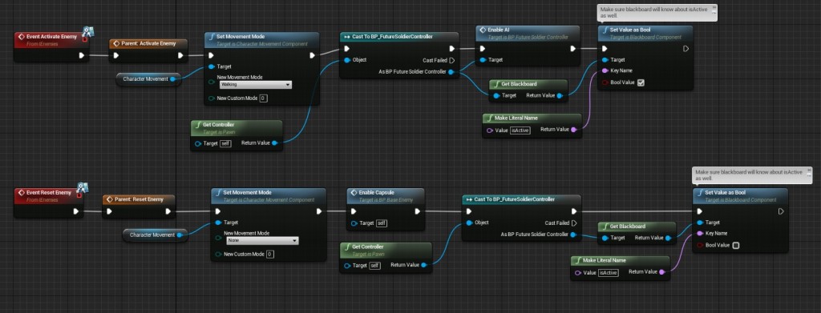Click exec output pin of Event Reset Enemy

pos(76,211)
